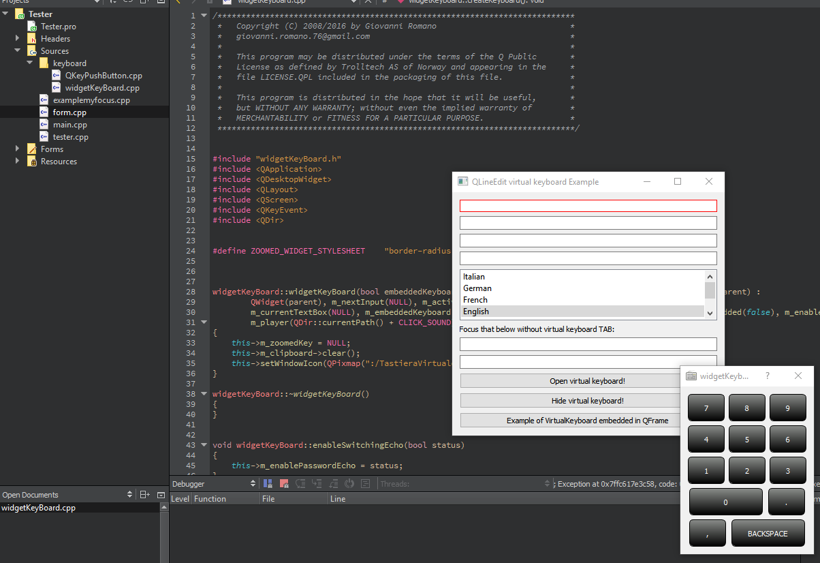Expand the Headers folder arrow
Viewport: 820px width, 563px height.
coord(18,38)
